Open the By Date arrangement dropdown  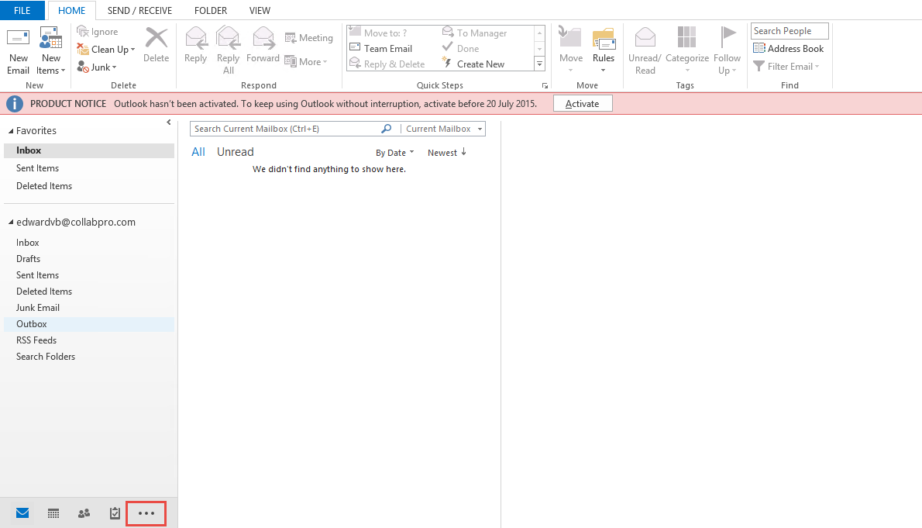(394, 153)
